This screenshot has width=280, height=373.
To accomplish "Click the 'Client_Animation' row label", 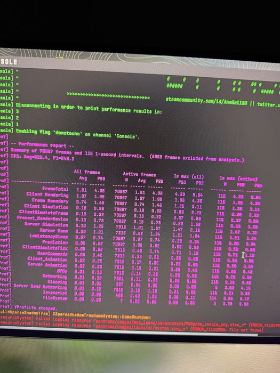I will (47, 259).
